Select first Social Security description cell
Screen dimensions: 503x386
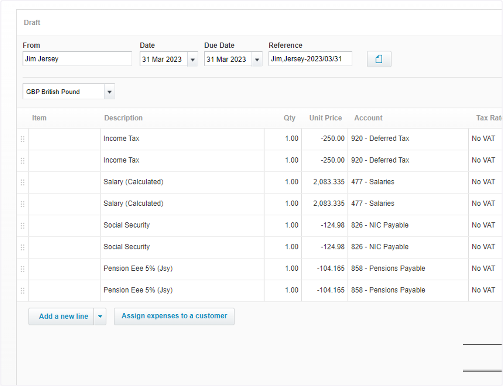coord(182,225)
